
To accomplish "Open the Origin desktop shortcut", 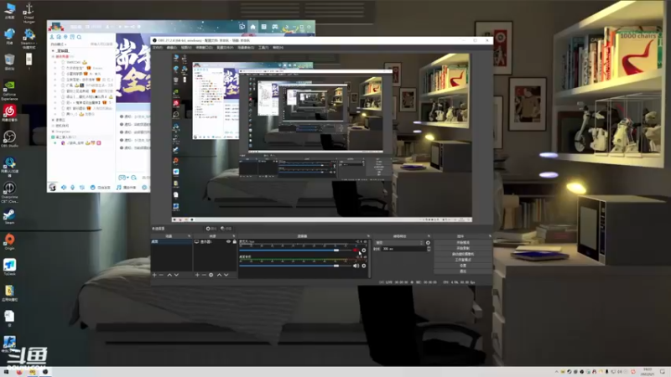I will pos(9,242).
